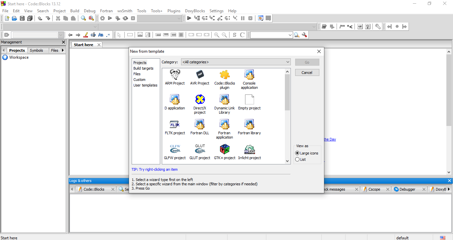Click the Pause debugger icon
This screenshot has width=453, height=240.
coord(243,18)
